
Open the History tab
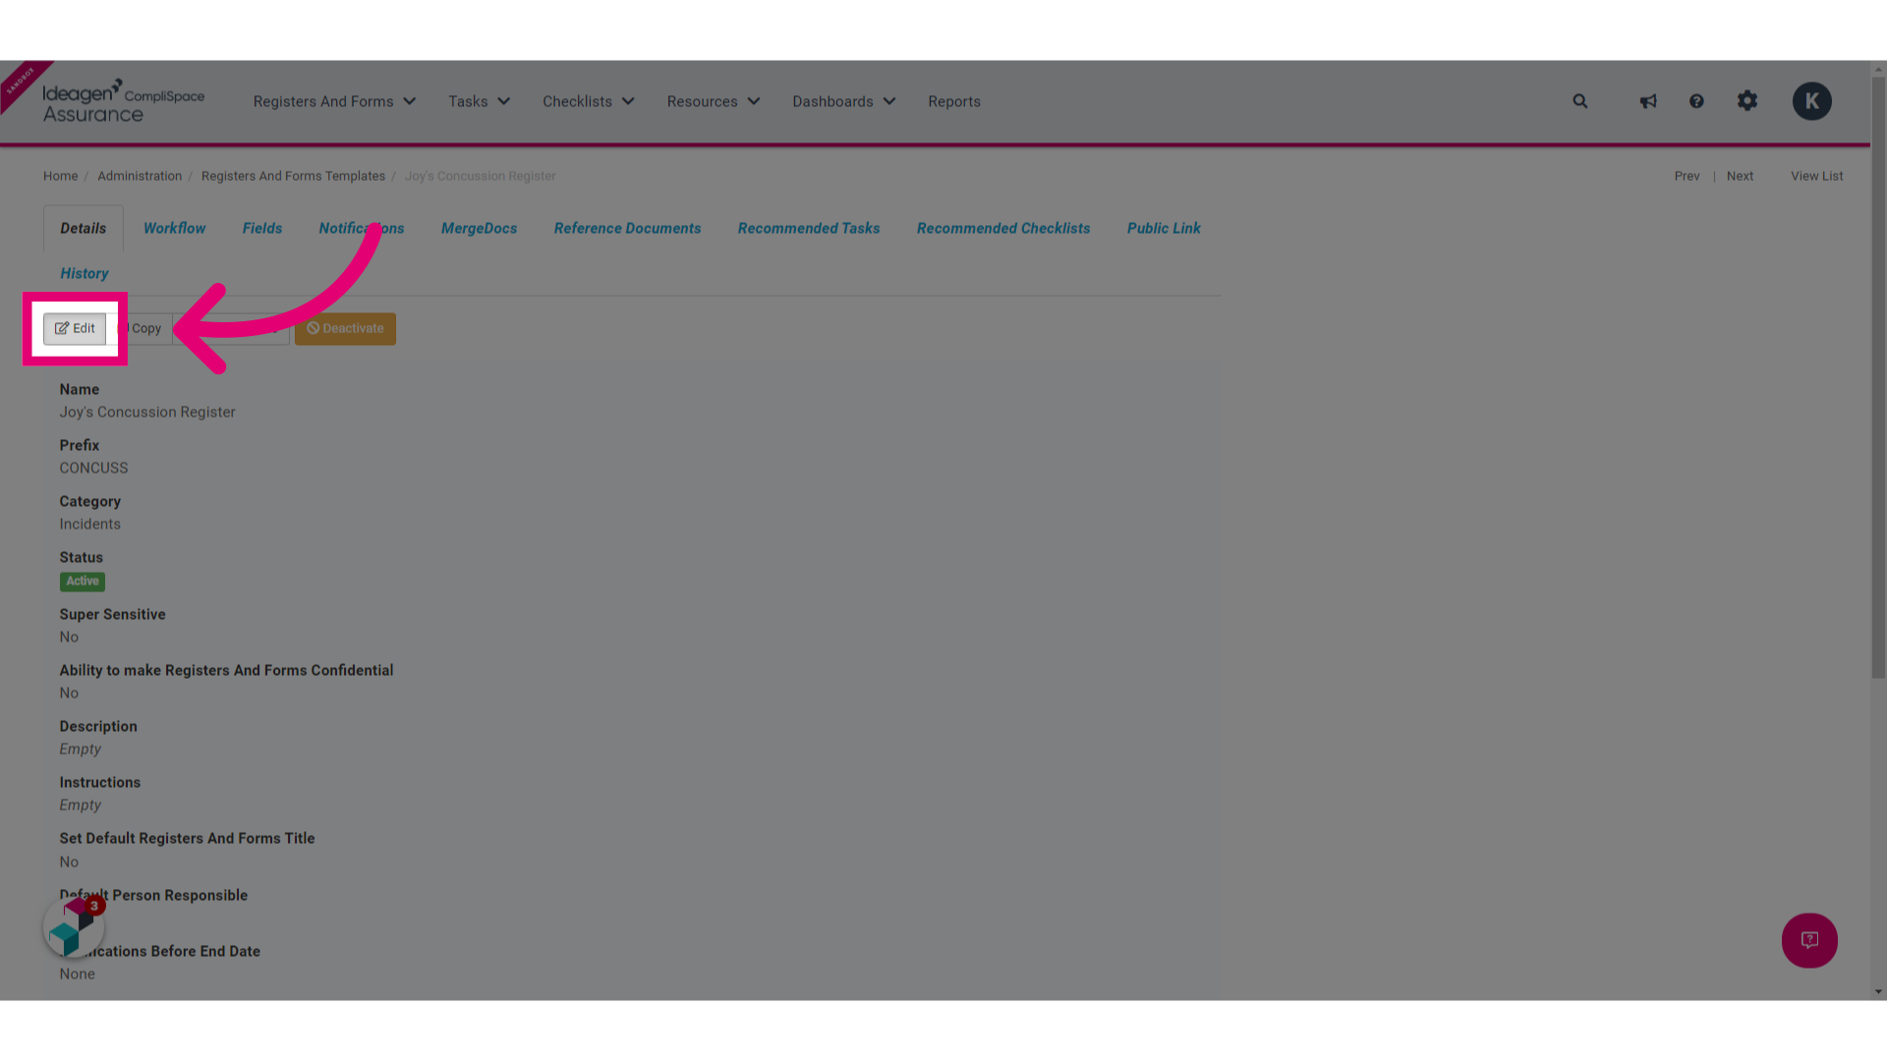coord(85,273)
